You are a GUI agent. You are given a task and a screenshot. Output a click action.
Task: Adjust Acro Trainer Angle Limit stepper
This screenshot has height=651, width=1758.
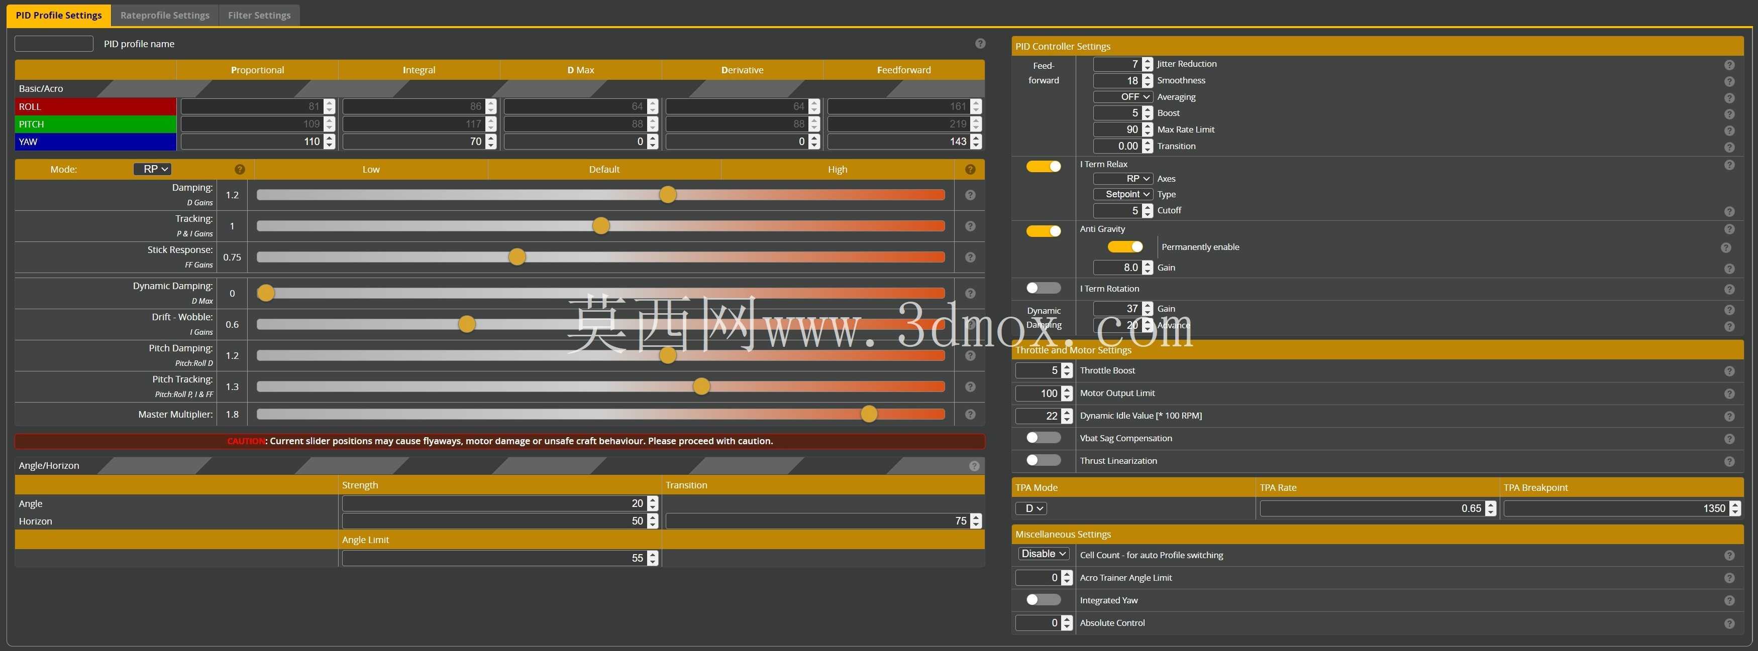click(x=1067, y=578)
